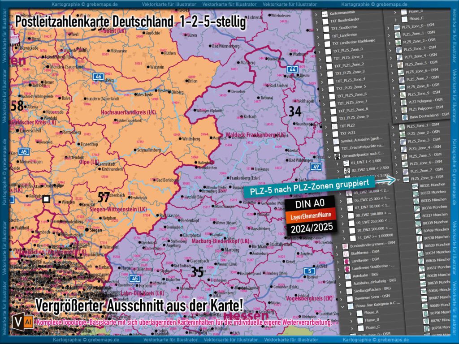Expand the 01_EWZ 1 < 1.000 sublayer
Viewport: 459px width, 344px height.
point(337,163)
